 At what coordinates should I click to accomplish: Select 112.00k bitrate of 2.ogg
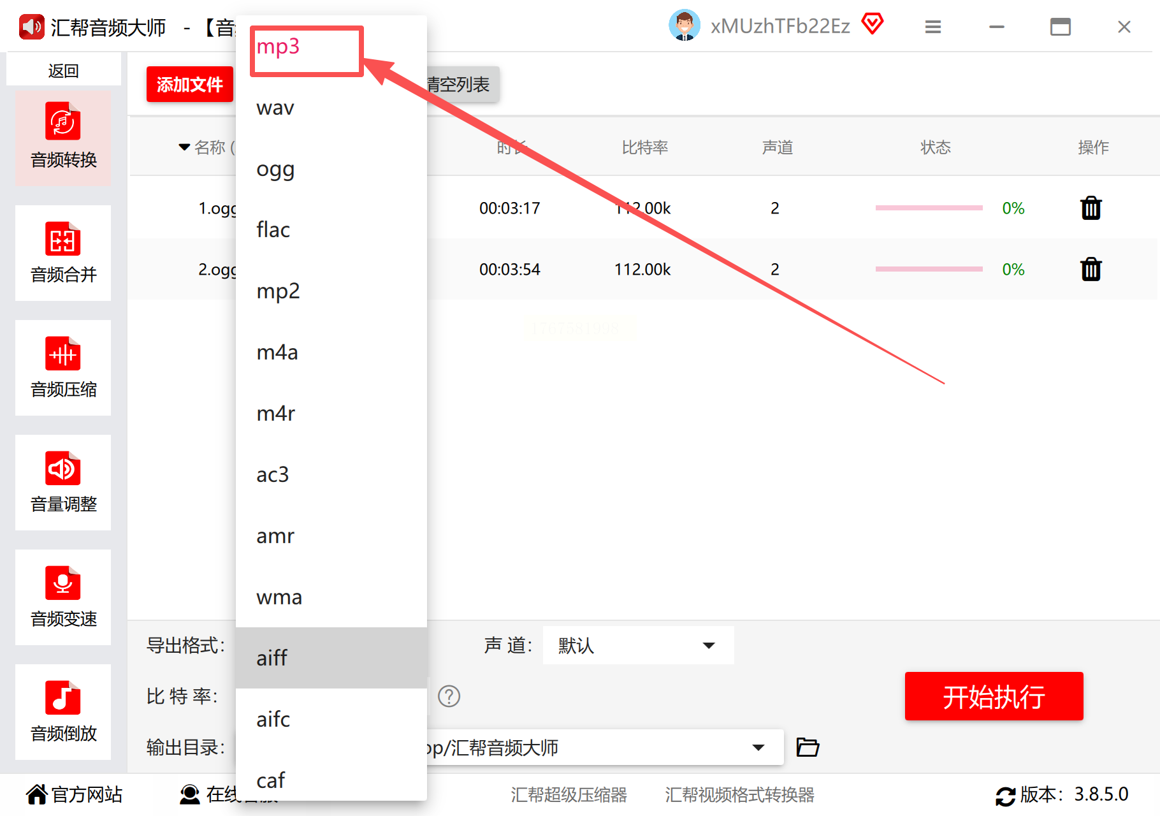point(642,270)
